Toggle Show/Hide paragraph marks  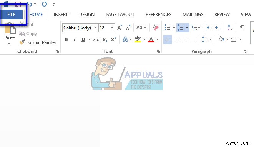pyautogui.click(x=242, y=28)
